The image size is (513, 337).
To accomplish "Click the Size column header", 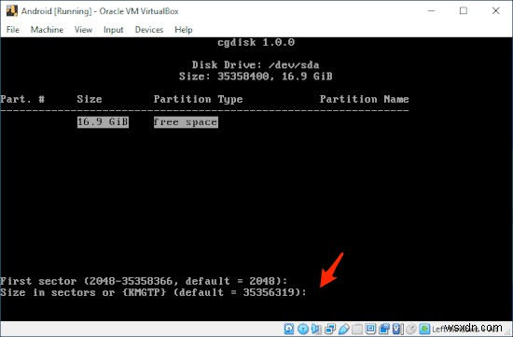I will tap(90, 99).
